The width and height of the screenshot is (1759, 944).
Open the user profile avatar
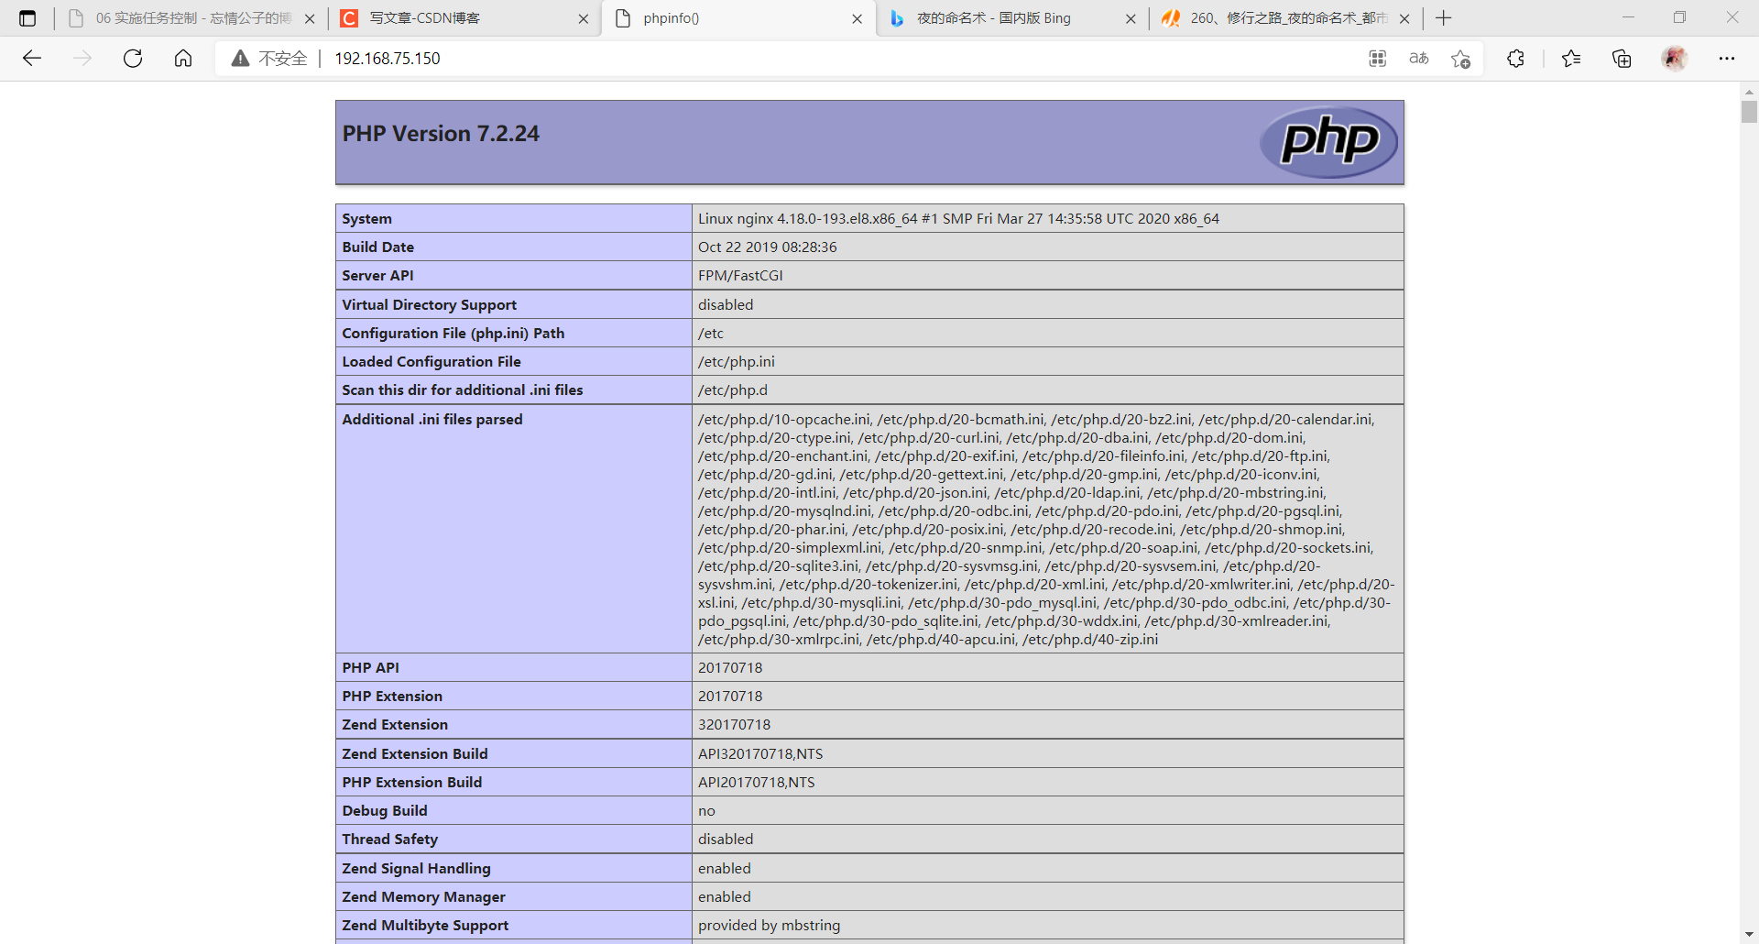1675,59
